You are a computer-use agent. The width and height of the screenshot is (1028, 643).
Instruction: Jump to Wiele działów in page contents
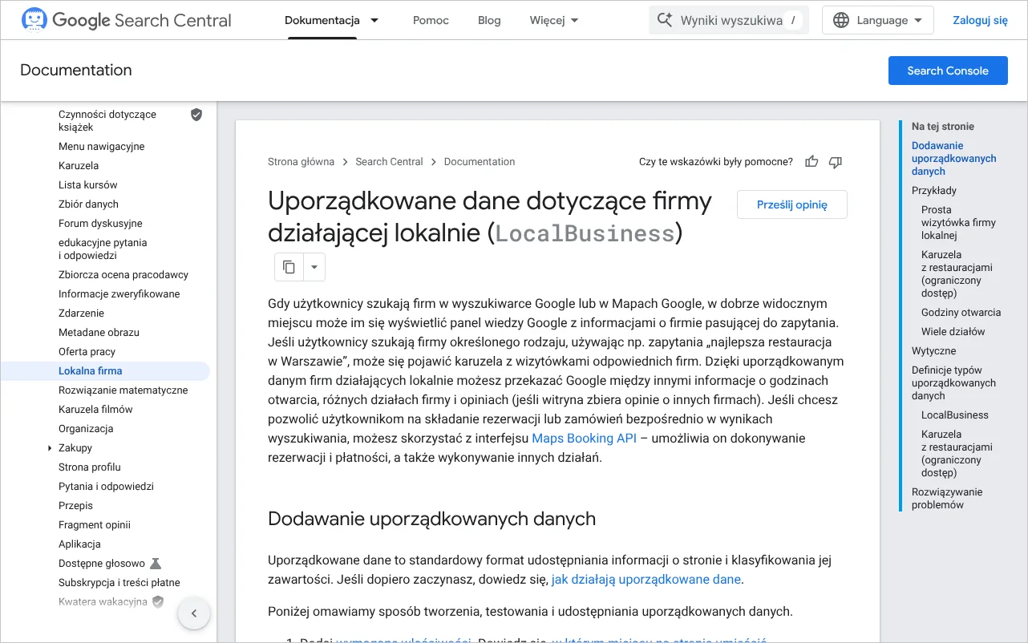[x=953, y=332]
